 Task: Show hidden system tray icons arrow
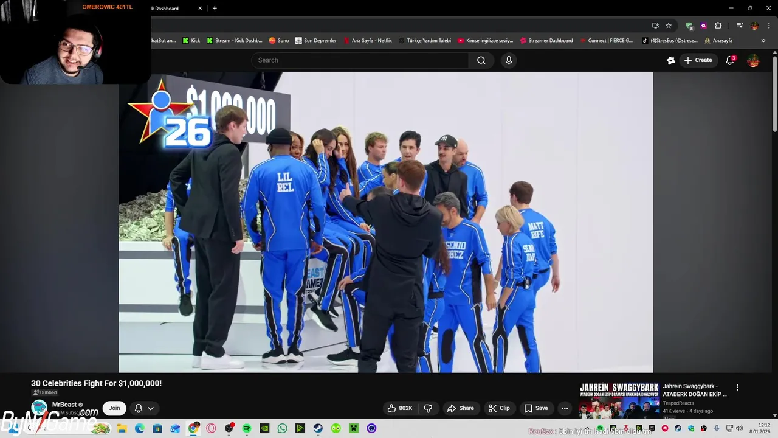[587, 428]
